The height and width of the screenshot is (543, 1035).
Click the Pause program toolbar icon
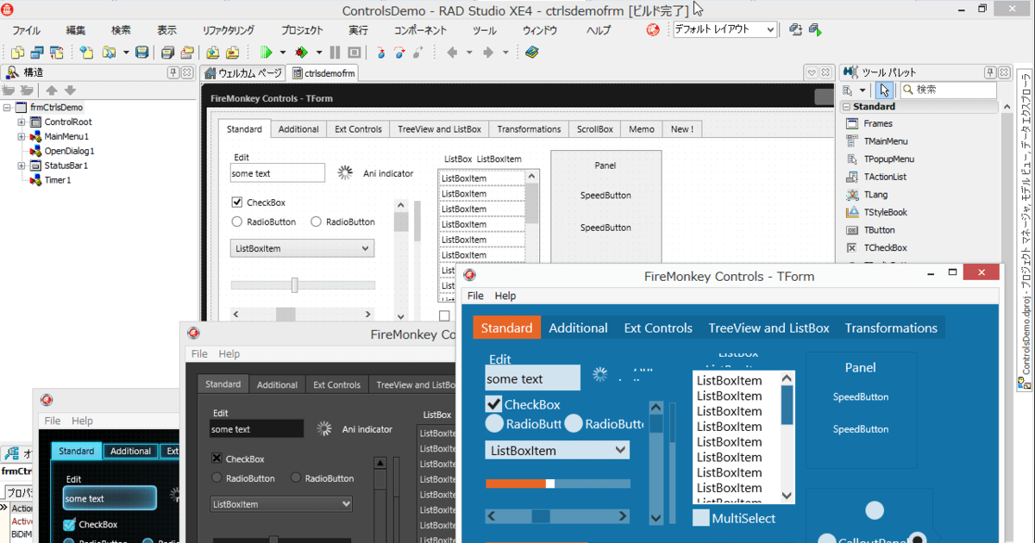click(336, 52)
